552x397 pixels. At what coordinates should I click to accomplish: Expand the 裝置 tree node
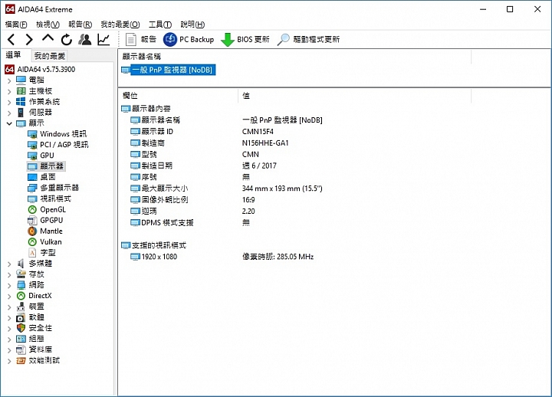point(9,307)
